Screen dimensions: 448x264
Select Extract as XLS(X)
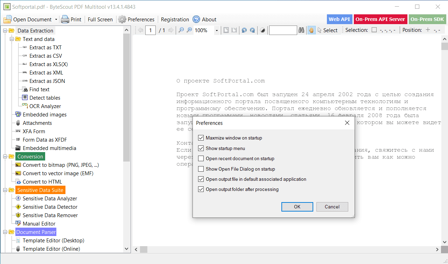(49, 64)
